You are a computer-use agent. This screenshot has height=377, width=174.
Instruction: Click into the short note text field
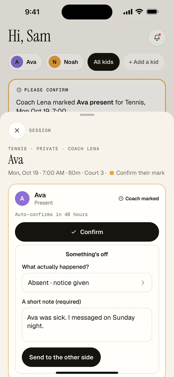click(x=87, y=325)
